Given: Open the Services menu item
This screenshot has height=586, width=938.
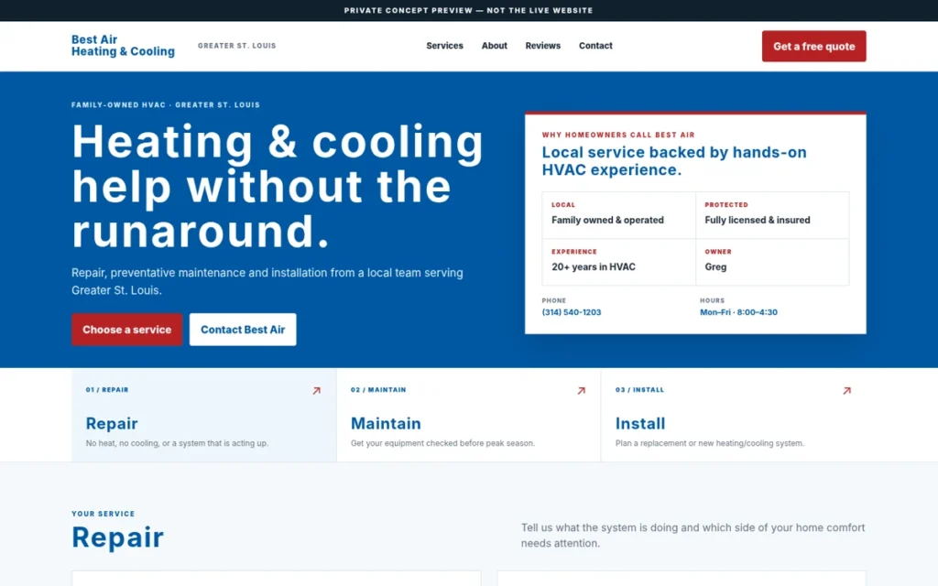Looking at the screenshot, I should click(444, 46).
